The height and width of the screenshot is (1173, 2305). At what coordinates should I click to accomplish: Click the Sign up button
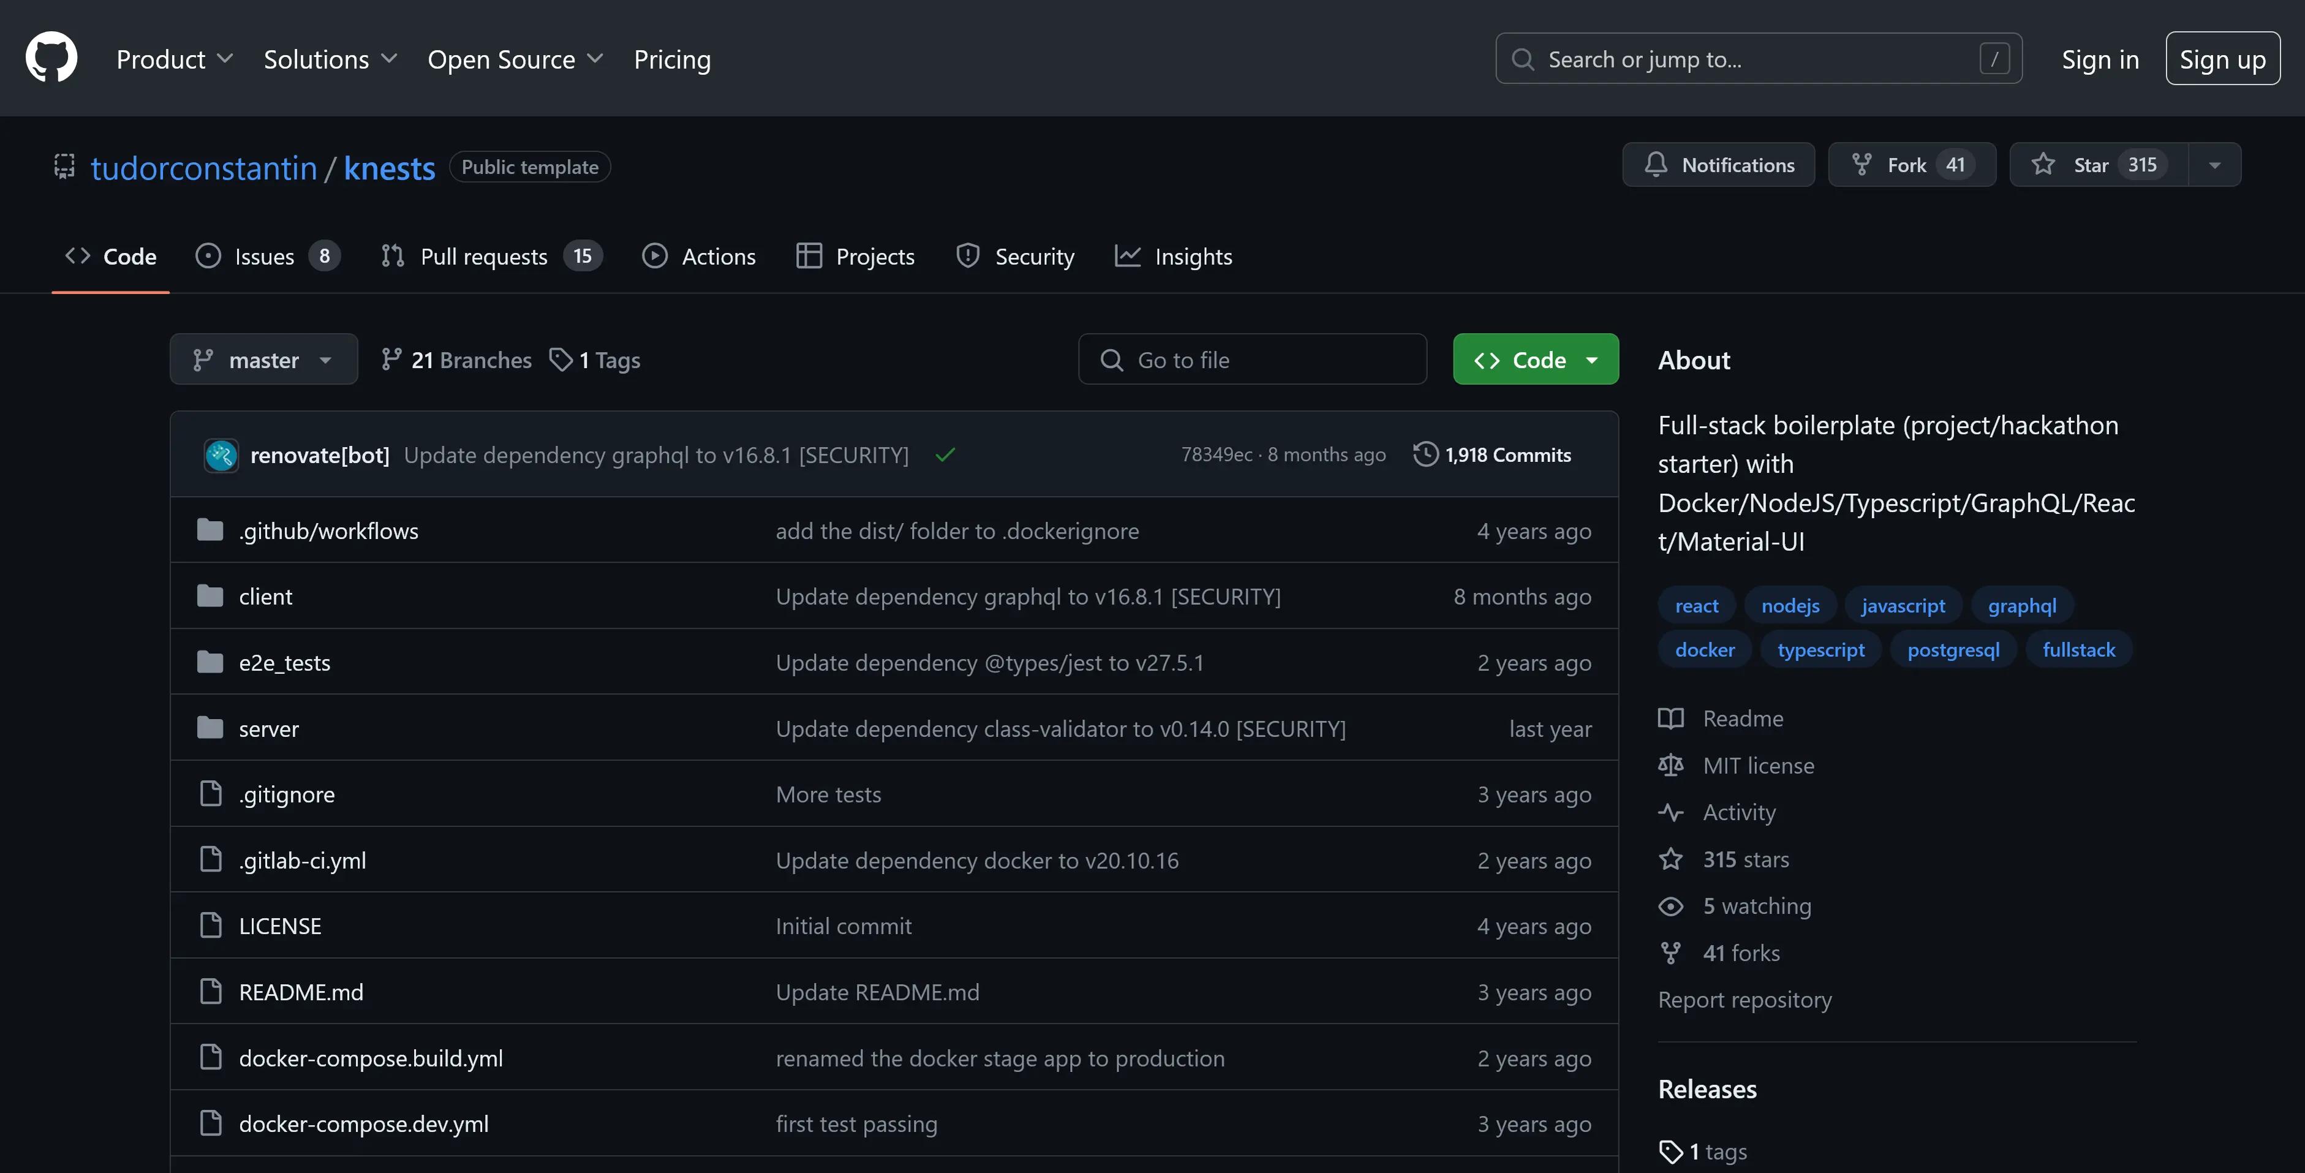click(x=2223, y=59)
